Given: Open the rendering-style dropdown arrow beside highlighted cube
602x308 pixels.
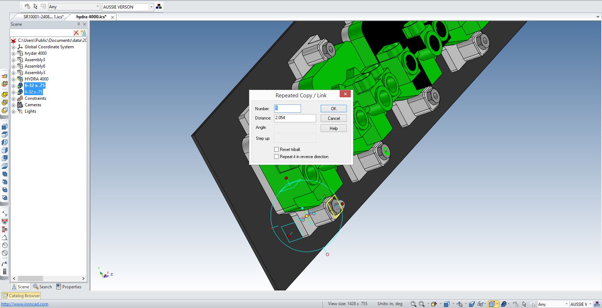Looking at the screenshot, I should pos(497,304).
